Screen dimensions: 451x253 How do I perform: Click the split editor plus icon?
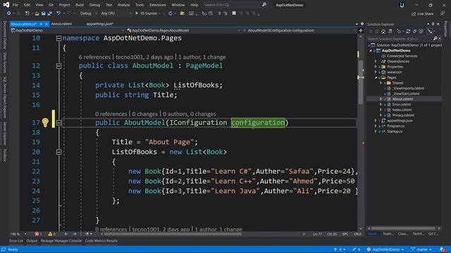coord(361,30)
